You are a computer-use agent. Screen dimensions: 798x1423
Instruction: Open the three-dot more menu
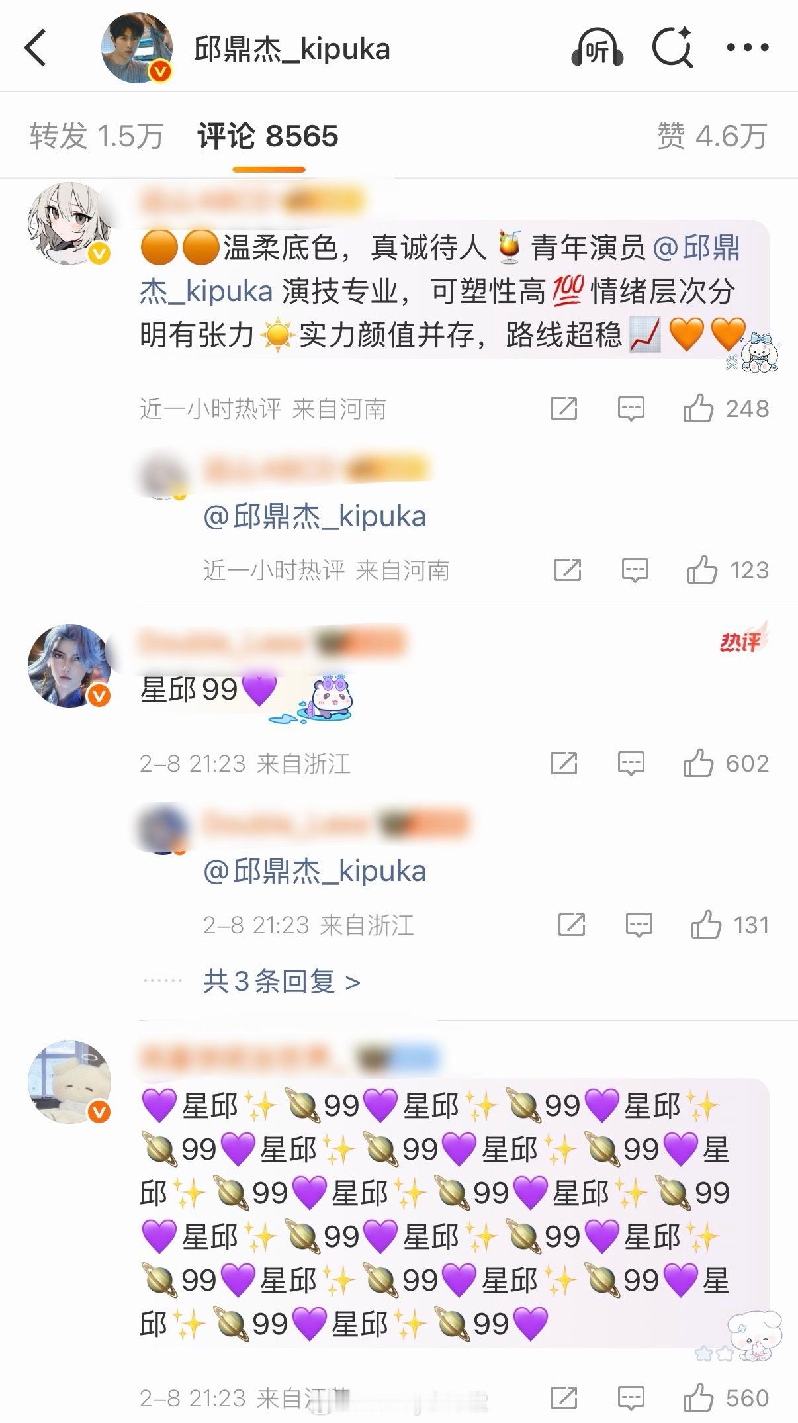748,48
